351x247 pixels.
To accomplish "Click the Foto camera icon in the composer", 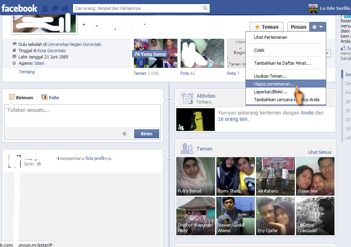I will coord(45,97).
